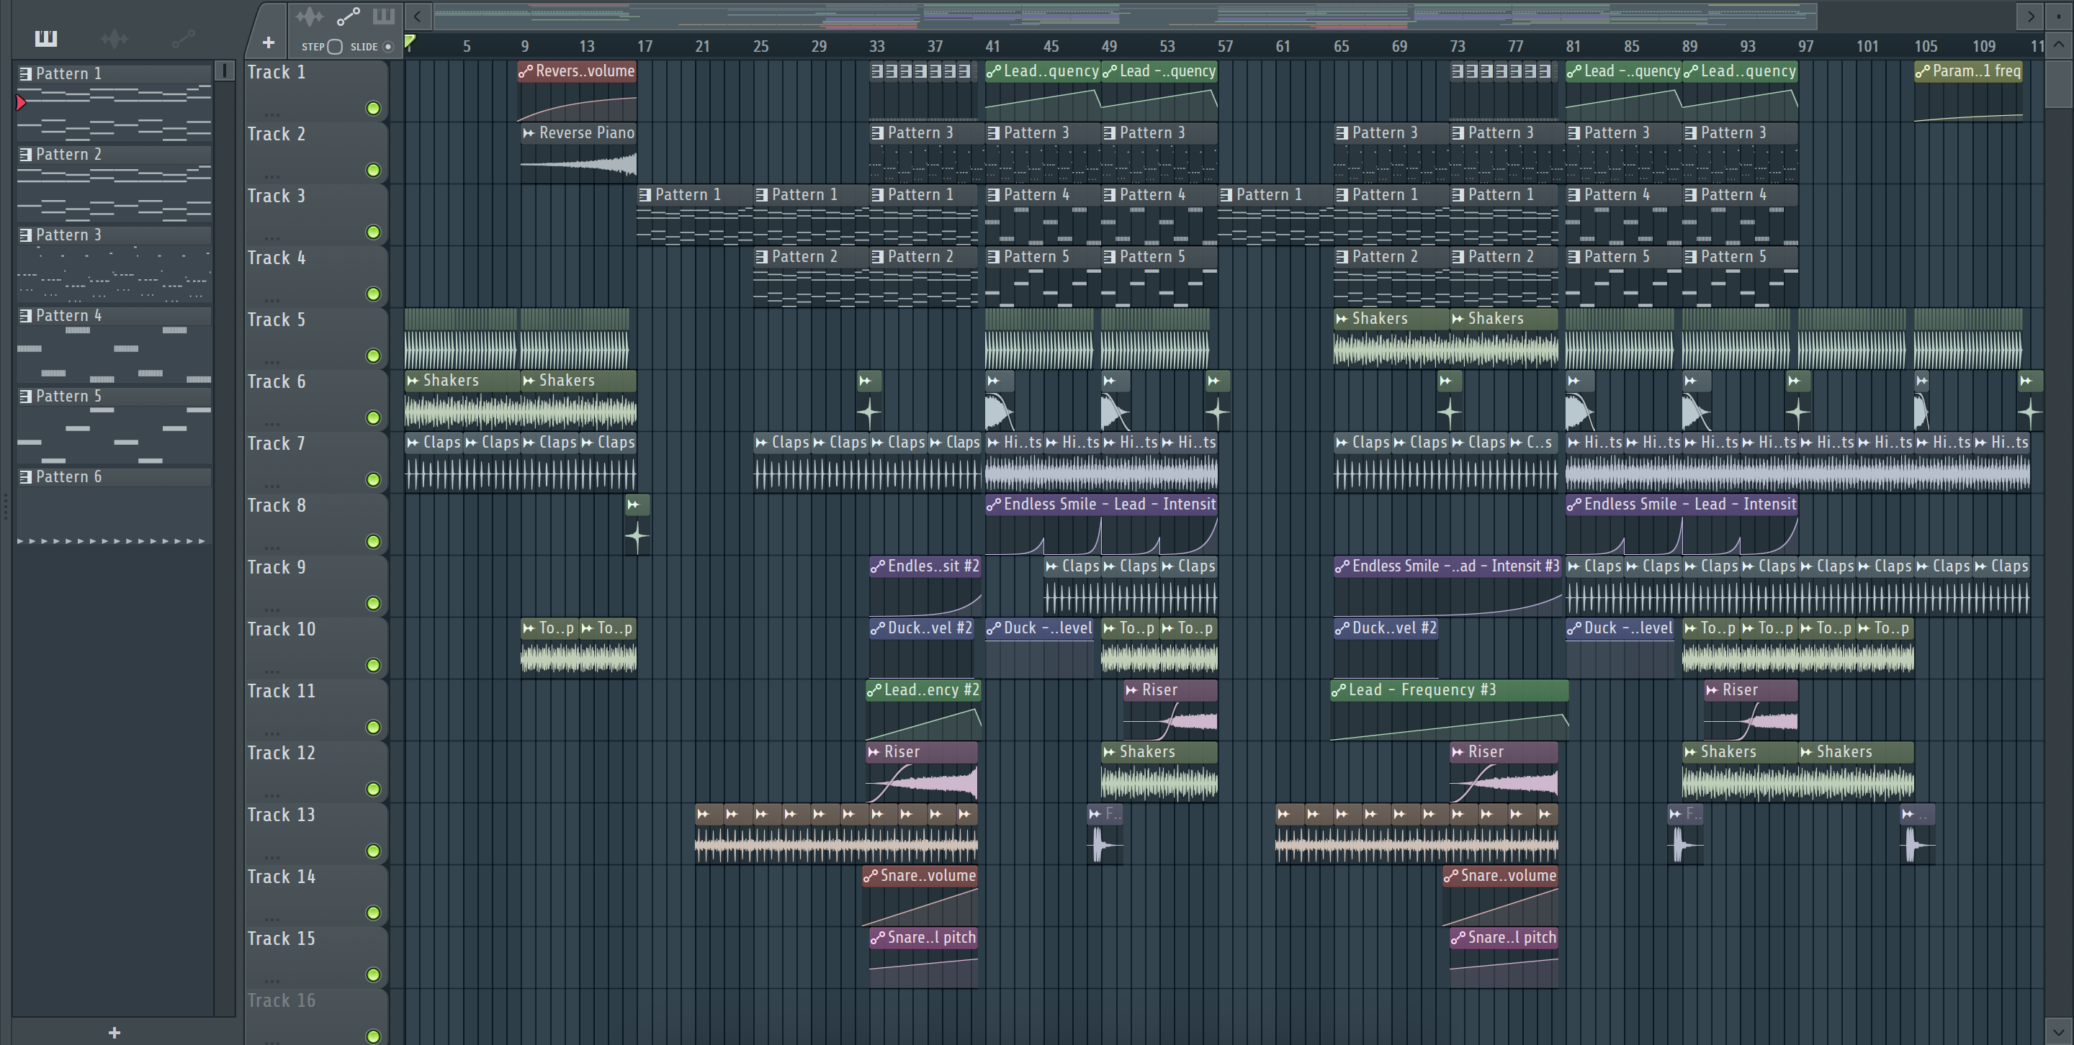Click the playlist overview minimap strip
Image resolution: width=2074 pixels, height=1045 pixels.
pos(1126,15)
